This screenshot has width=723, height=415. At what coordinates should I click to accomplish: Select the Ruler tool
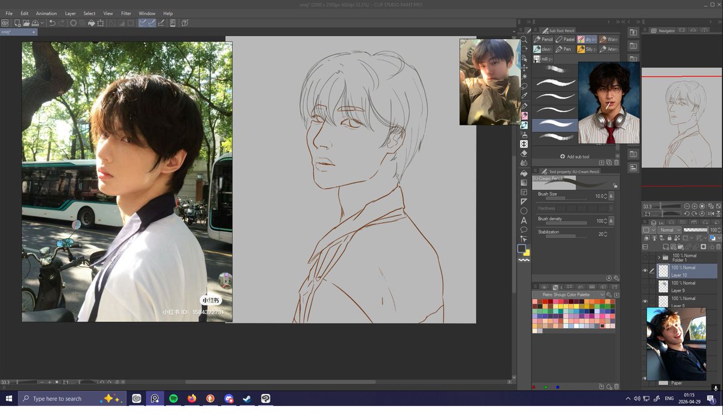coord(524,201)
